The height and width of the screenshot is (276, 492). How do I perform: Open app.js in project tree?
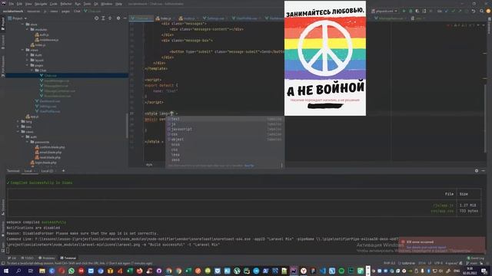coord(32,117)
